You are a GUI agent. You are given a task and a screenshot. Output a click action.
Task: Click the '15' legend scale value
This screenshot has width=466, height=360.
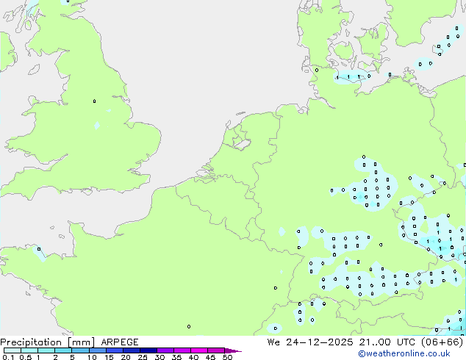[x=109, y=357]
